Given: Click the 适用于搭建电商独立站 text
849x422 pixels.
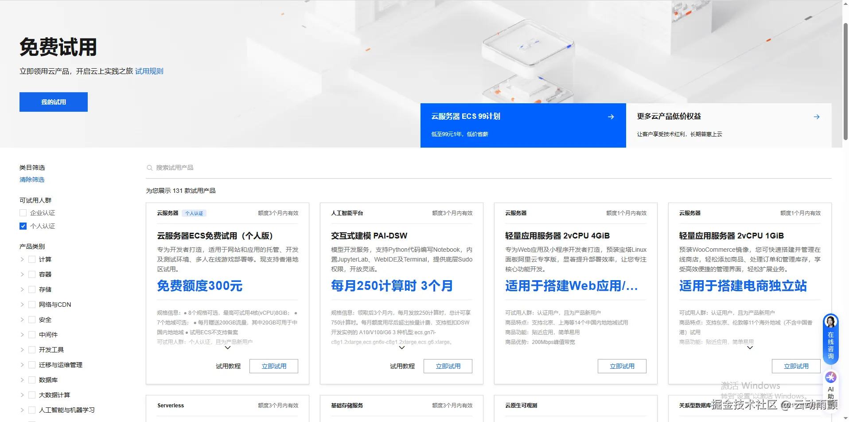Looking at the screenshot, I should click(x=743, y=286).
